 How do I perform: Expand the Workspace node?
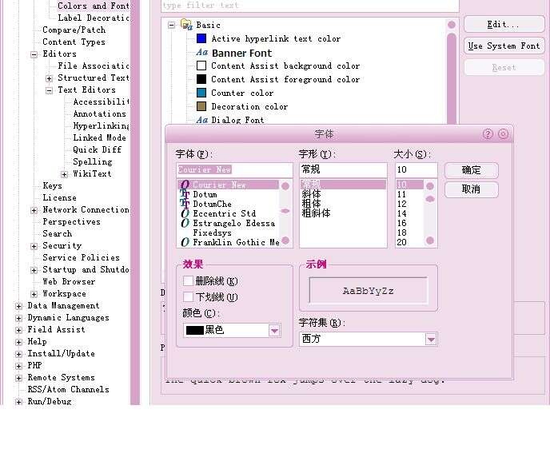point(34,294)
